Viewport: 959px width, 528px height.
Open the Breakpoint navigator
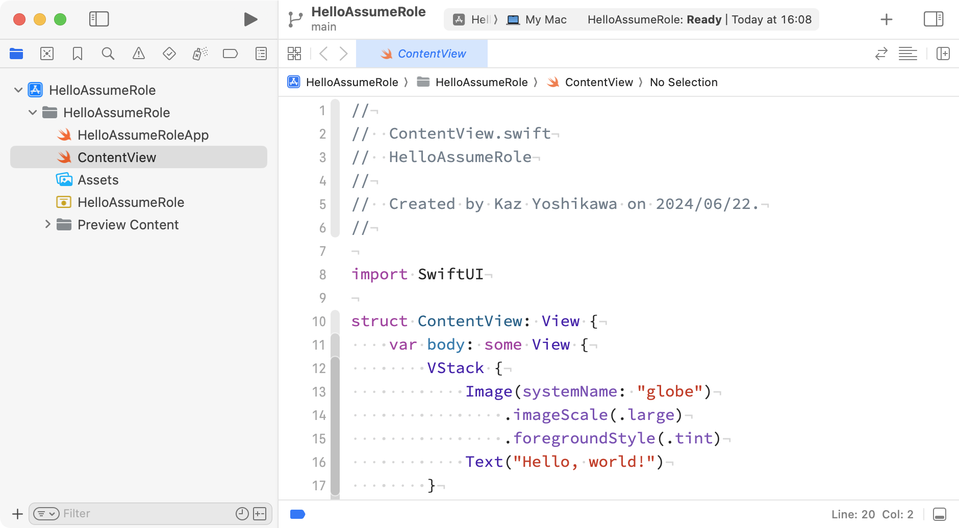click(x=231, y=54)
